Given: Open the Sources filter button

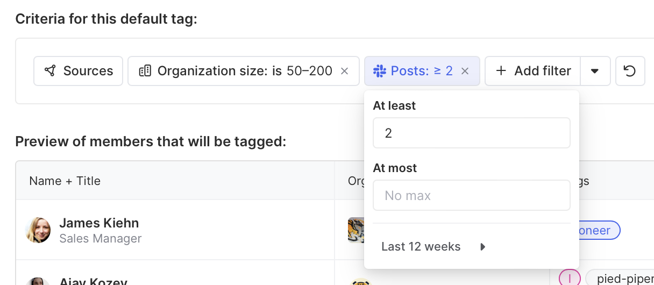Looking at the screenshot, I should [x=79, y=71].
